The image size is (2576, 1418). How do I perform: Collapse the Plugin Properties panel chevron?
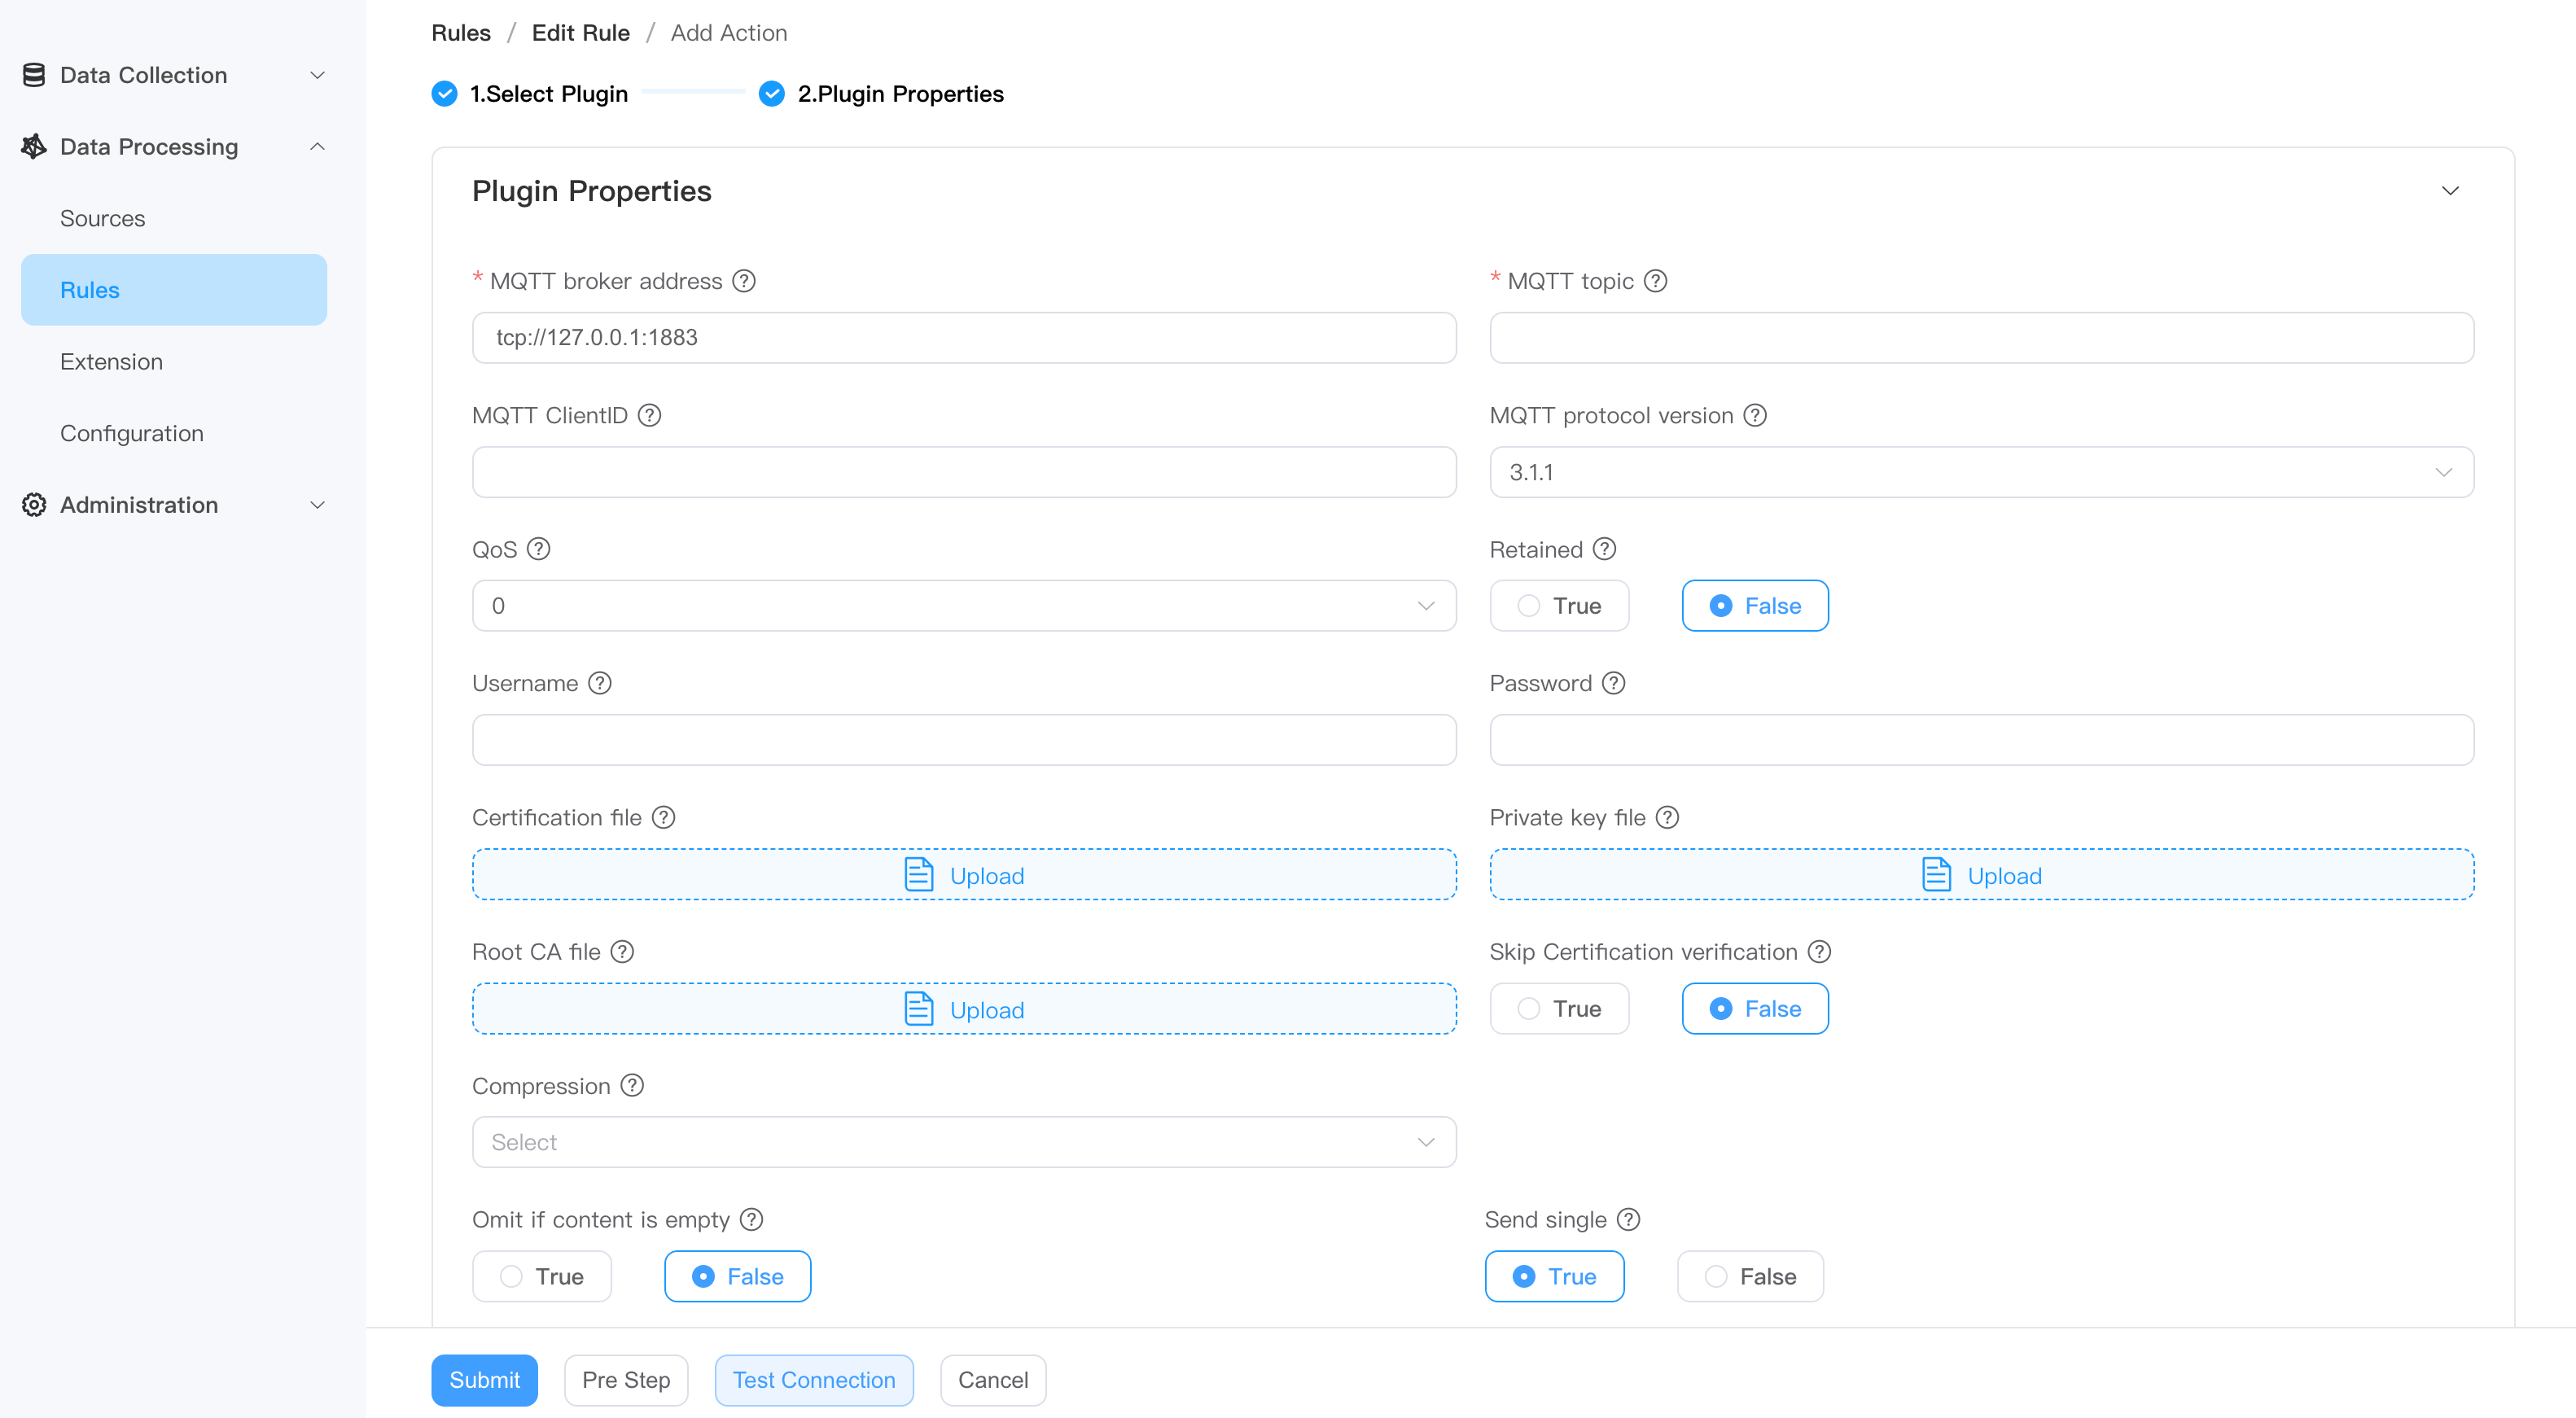coord(2449,191)
